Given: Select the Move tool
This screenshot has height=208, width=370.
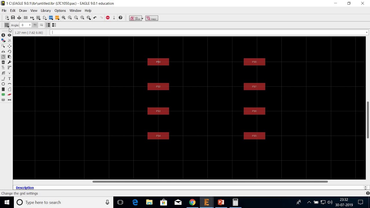Looking at the screenshot, I should tap(10, 46).
